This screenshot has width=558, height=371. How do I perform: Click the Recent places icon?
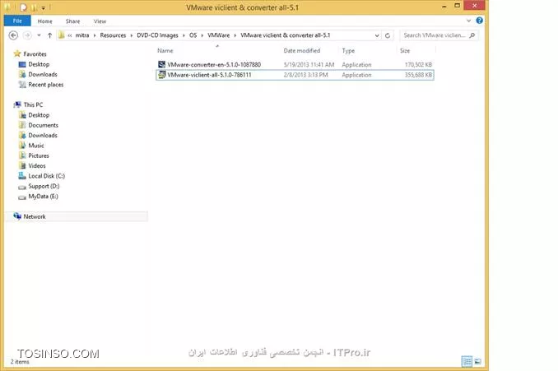tap(22, 85)
